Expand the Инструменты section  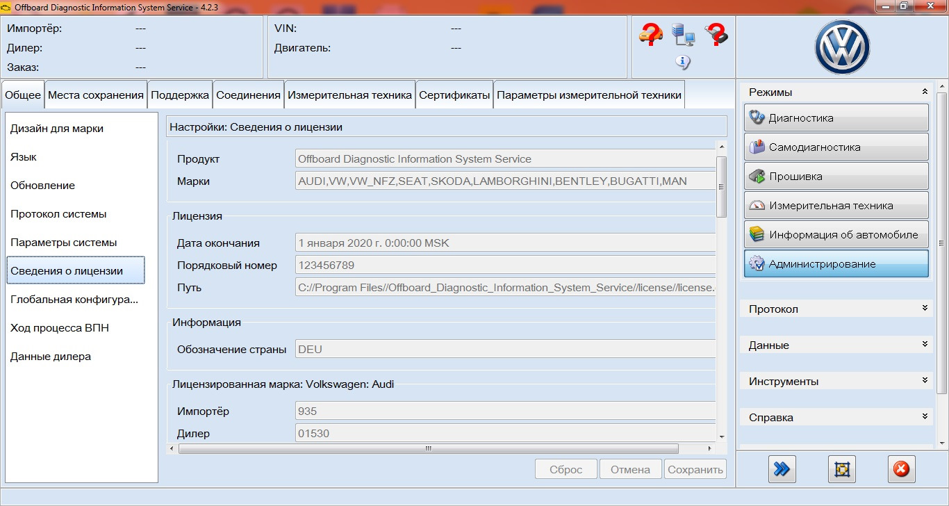[925, 380]
